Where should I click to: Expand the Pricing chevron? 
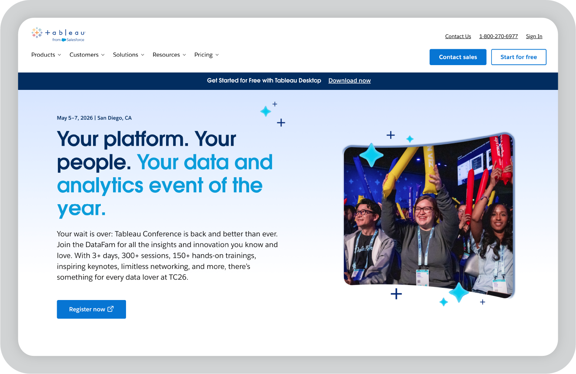point(217,55)
